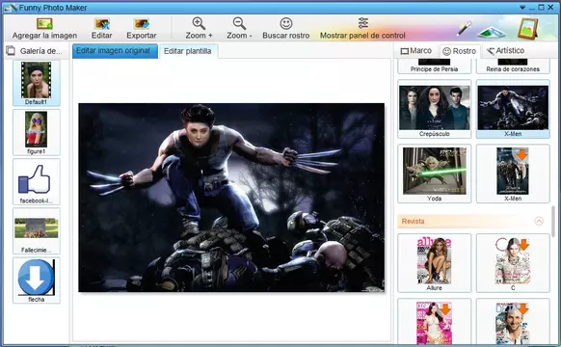Choose the Yoda face template
Viewport: 561px width, 347px height.
pos(435,173)
